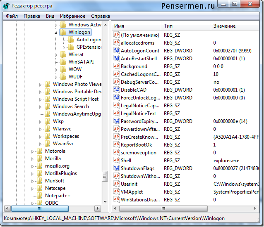
Task: Expand the Windows Script Host key
Action: coord(40,99)
